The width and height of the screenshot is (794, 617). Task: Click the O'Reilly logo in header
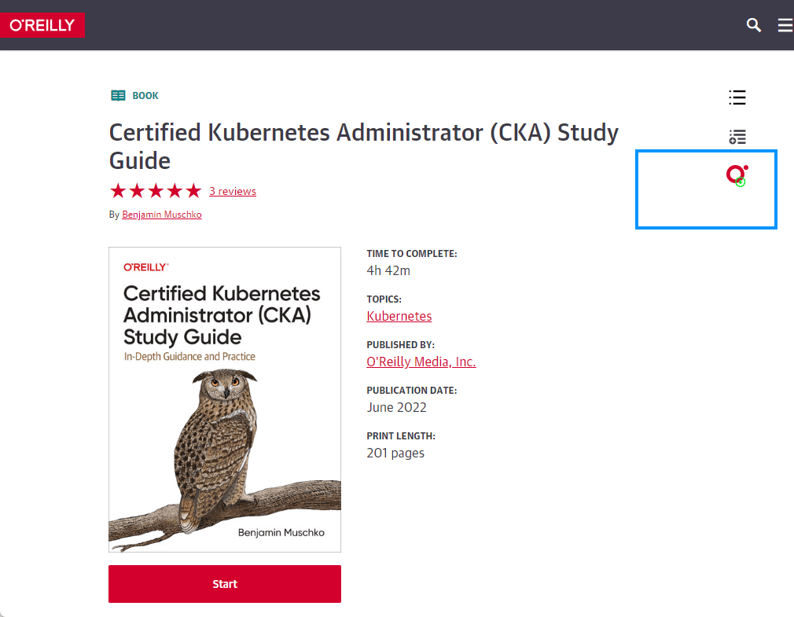(x=42, y=25)
